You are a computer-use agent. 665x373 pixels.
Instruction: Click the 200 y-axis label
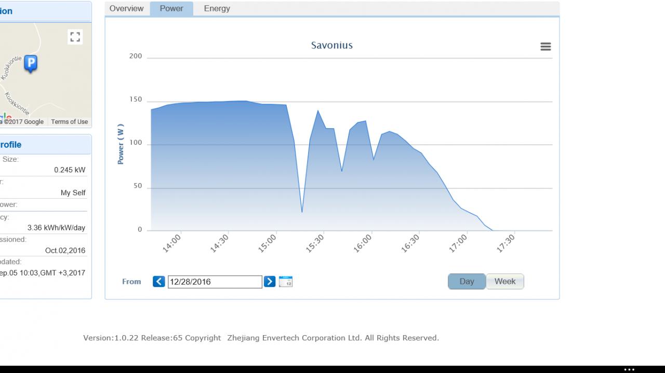[136, 57]
